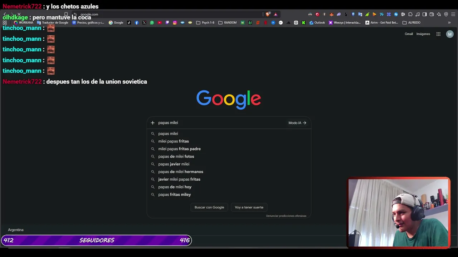Open Gmail link
Viewport: 458px width, 257px height.
coord(409,34)
